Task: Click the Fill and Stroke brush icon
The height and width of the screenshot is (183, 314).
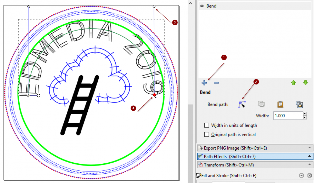Action: (x=199, y=176)
